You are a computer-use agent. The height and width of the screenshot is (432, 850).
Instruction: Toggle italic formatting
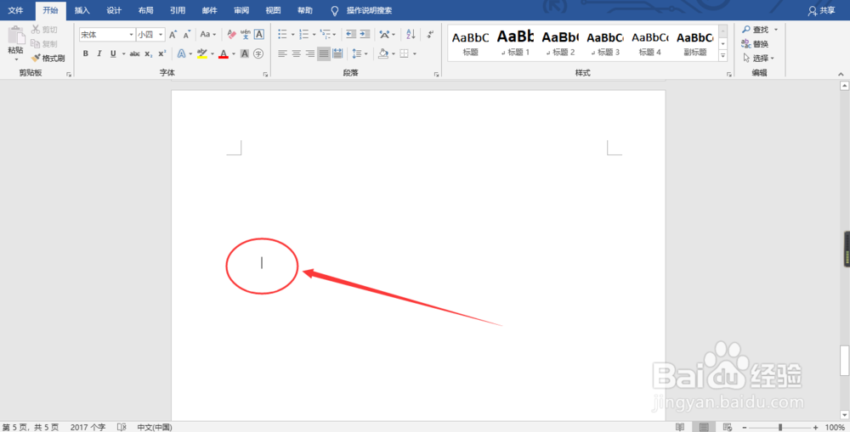pos(99,53)
